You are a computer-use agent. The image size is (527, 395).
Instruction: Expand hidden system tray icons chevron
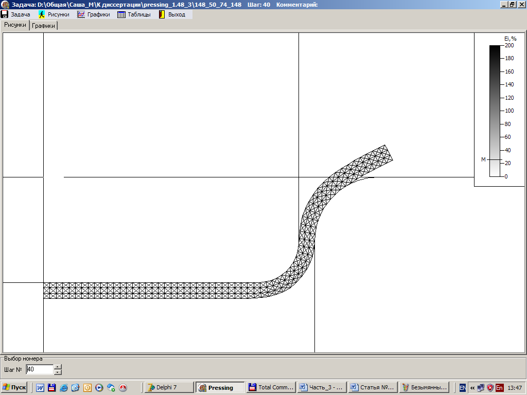[x=472, y=387]
